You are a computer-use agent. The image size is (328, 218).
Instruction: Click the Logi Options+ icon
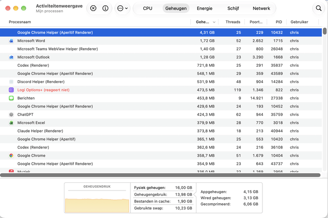coord(11,90)
